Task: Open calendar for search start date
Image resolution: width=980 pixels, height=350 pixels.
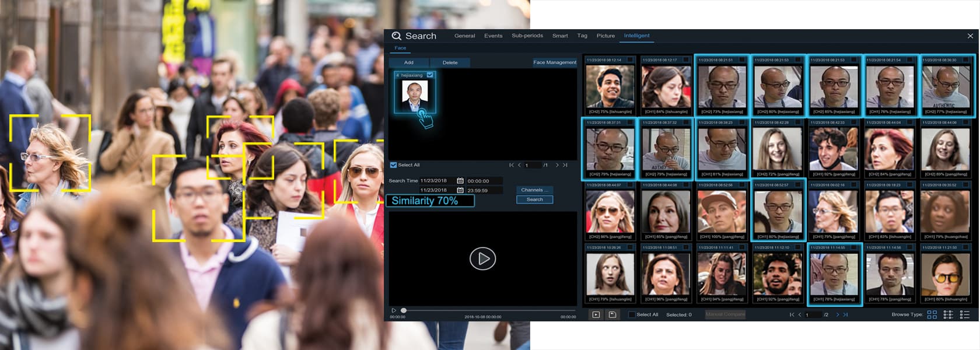Action: (x=460, y=181)
